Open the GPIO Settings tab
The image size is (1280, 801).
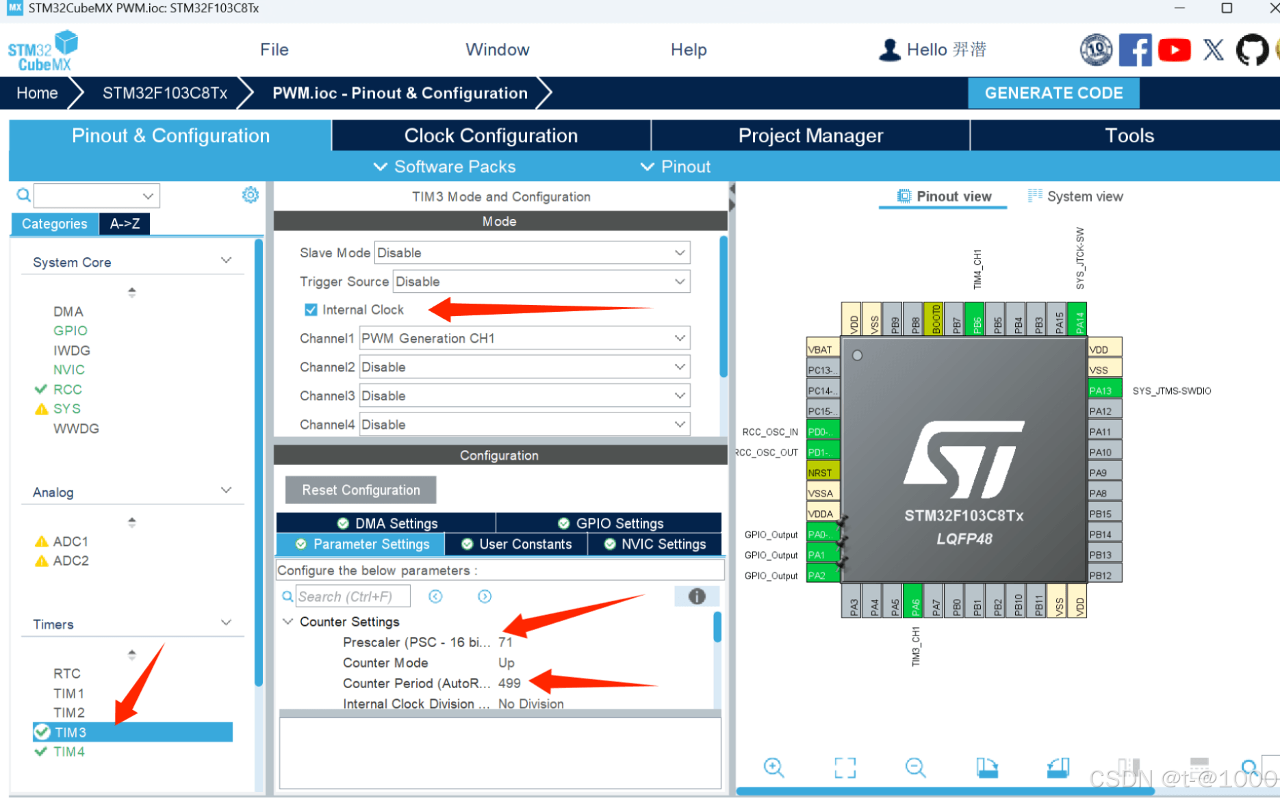[609, 523]
